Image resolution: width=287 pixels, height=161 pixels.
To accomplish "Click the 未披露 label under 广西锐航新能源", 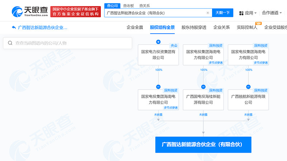I will 248,114.
